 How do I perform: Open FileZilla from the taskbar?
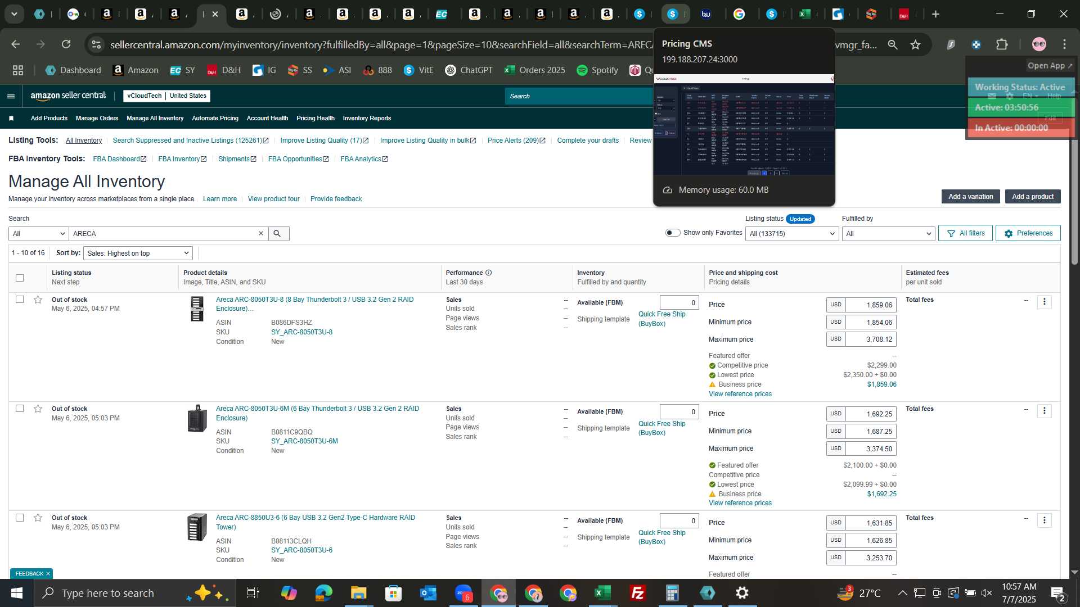coord(637,593)
